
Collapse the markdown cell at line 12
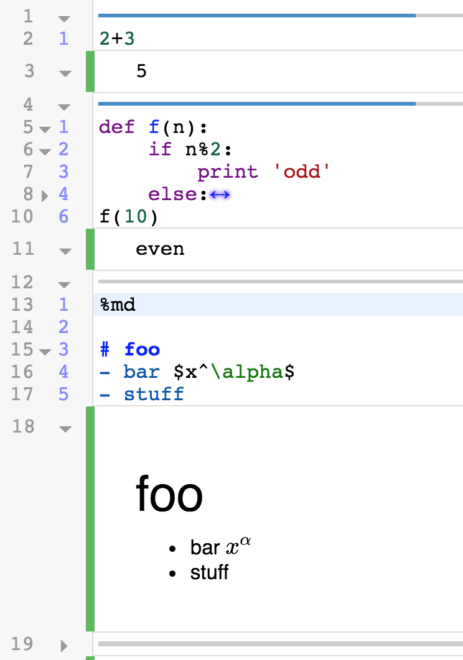point(65,285)
